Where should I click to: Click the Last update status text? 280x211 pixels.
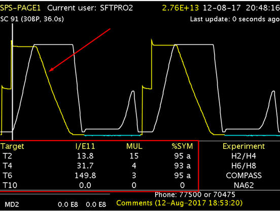click(x=235, y=19)
